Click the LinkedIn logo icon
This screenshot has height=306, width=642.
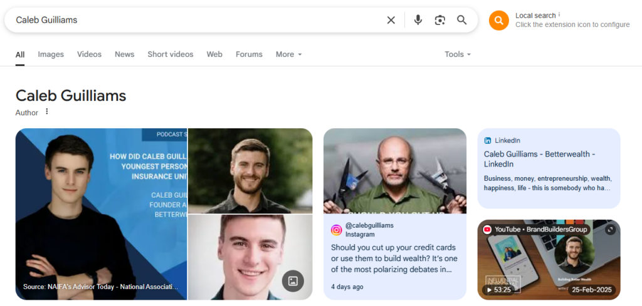488,141
